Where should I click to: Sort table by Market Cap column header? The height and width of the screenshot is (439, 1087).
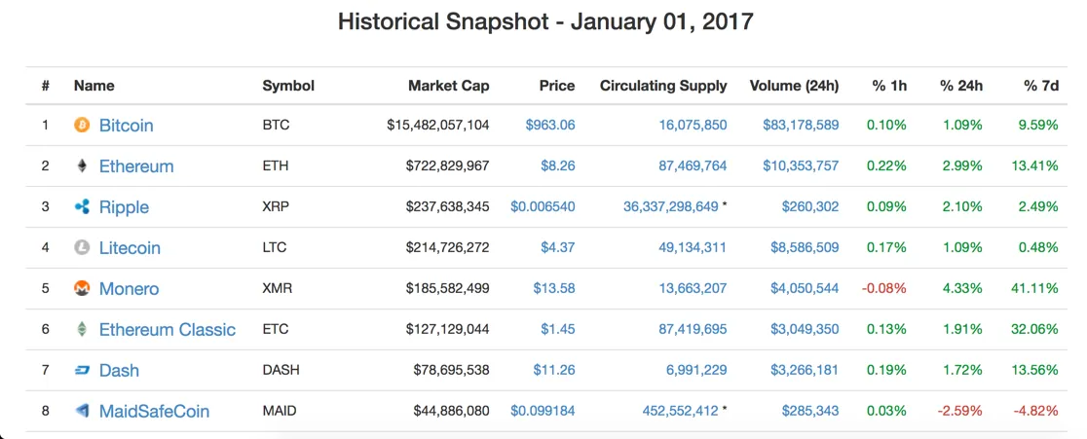coord(448,86)
